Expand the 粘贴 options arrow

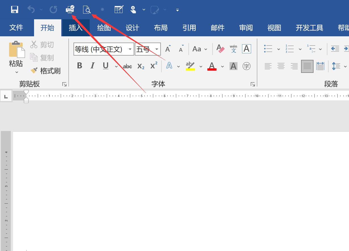16,72
